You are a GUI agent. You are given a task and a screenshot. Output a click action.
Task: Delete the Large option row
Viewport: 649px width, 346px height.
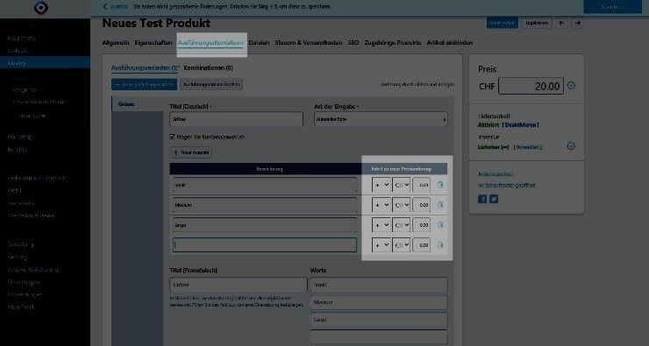click(440, 225)
